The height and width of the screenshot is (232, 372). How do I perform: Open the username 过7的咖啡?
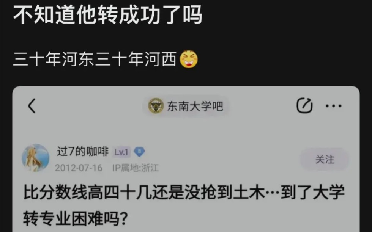coord(83,151)
